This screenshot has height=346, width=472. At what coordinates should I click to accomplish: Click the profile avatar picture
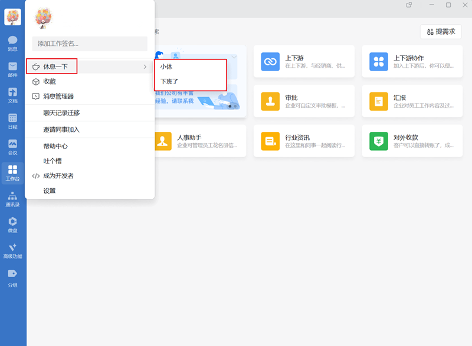point(44,18)
